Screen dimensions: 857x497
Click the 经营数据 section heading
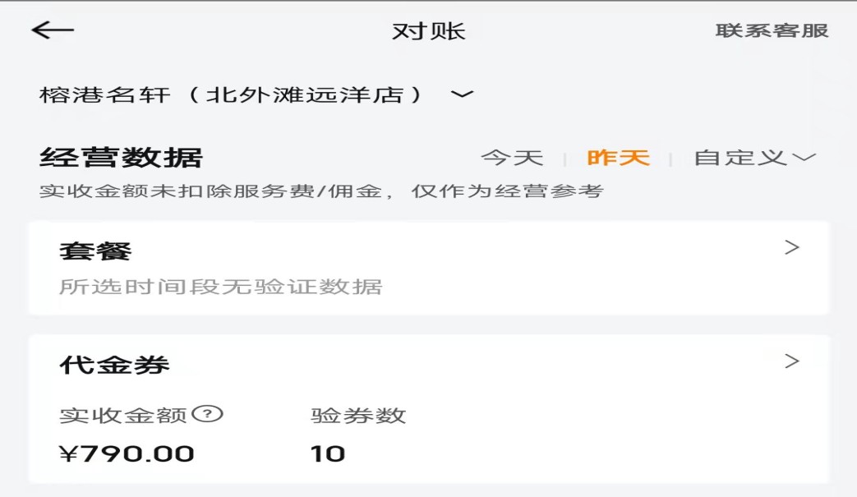click(121, 157)
